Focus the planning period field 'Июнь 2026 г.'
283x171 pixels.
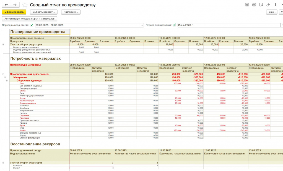coord(229,25)
